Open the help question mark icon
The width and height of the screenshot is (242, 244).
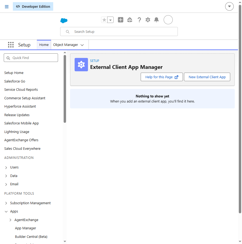click(x=139, y=20)
